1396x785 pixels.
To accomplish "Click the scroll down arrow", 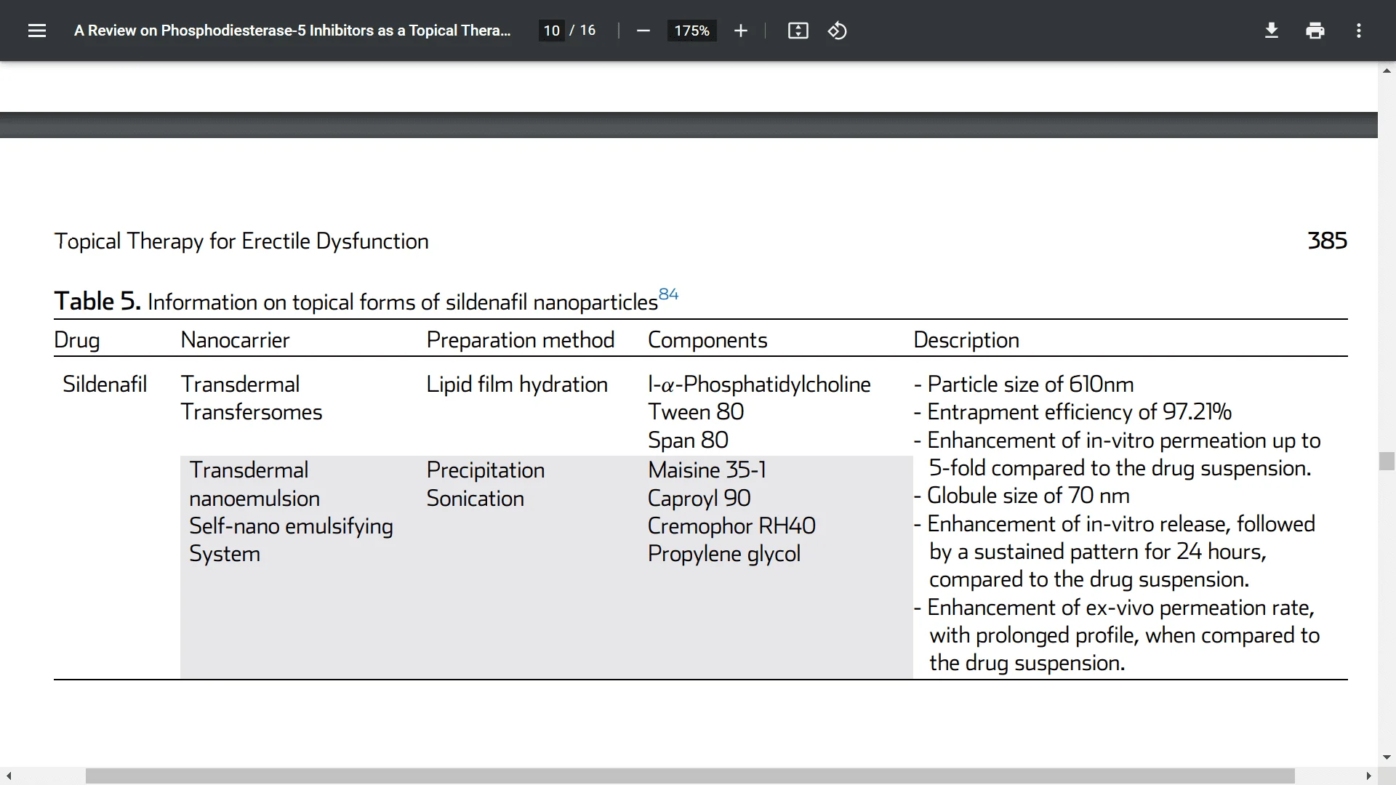I will point(1387,757).
